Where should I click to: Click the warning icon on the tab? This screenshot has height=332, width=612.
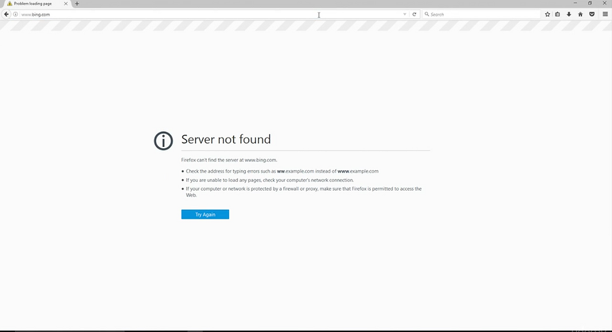pyautogui.click(x=10, y=4)
